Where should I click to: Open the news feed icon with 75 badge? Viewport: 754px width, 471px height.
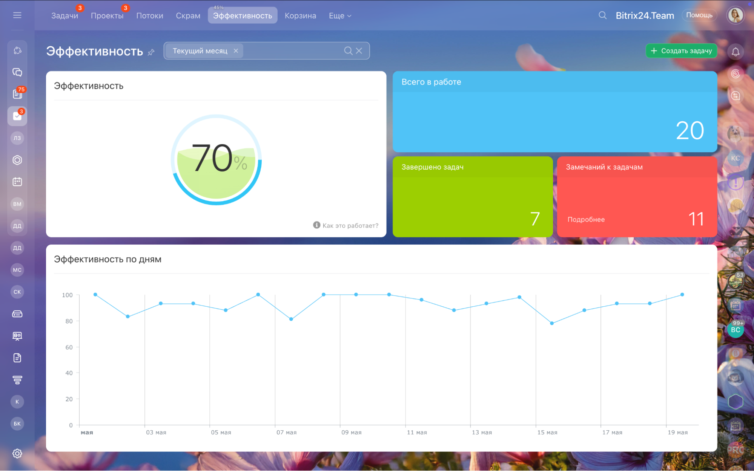[17, 94]
